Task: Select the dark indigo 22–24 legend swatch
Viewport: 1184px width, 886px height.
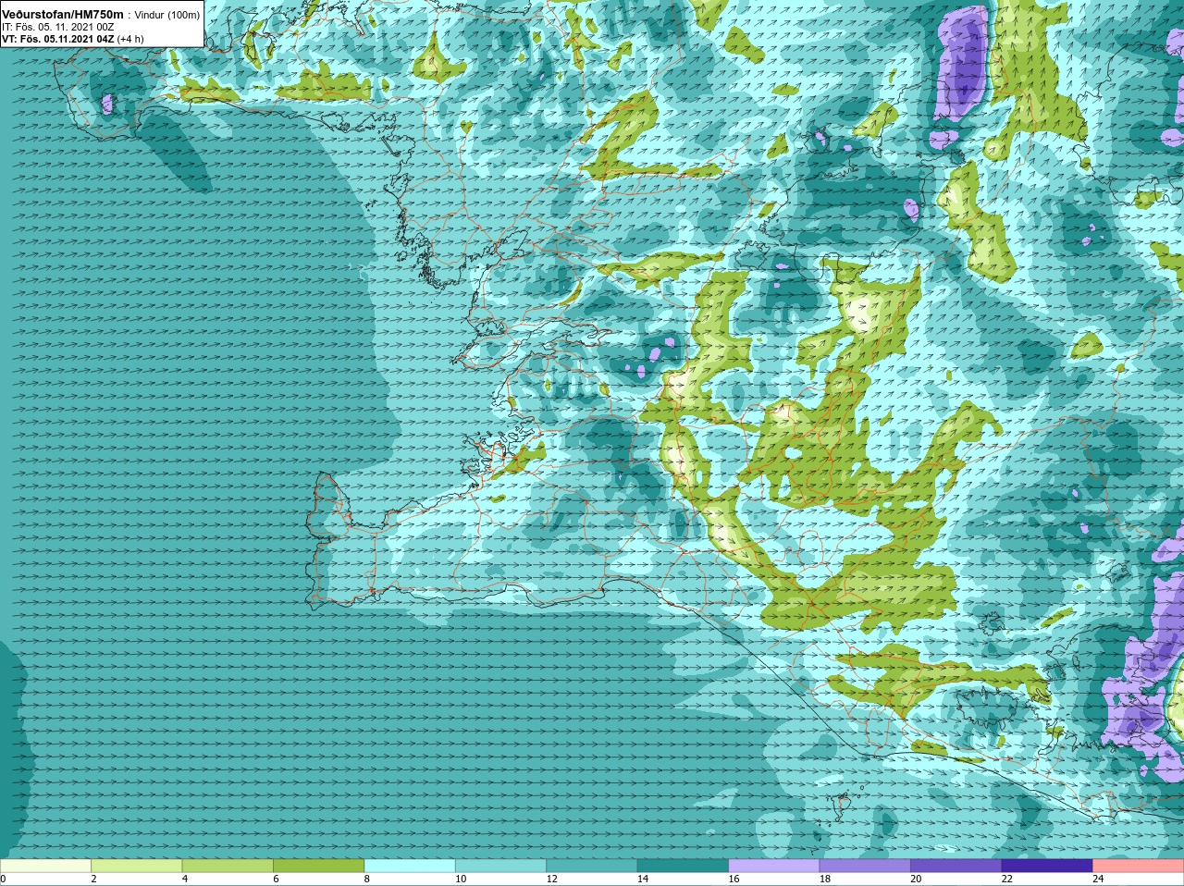Action: pos(1047,866)
